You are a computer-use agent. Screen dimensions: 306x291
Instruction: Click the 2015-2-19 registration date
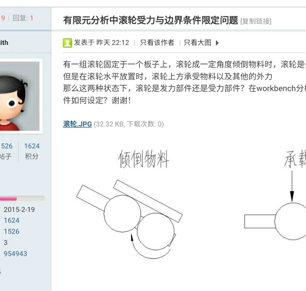pos(19,209)
